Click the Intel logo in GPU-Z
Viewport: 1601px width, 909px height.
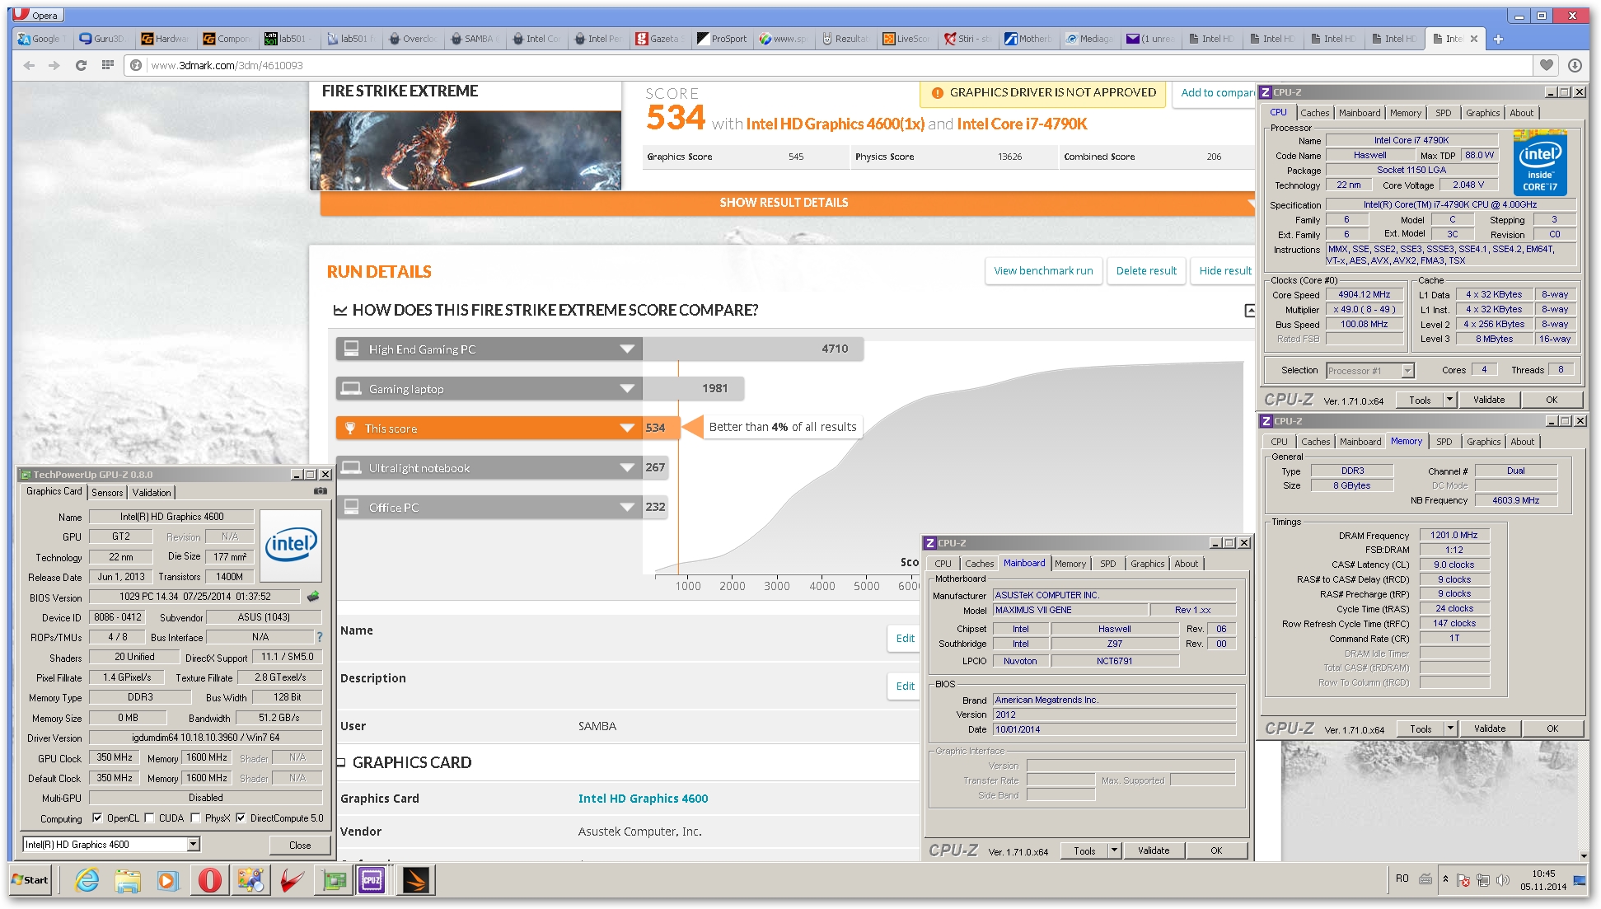[x=291, y=545]
